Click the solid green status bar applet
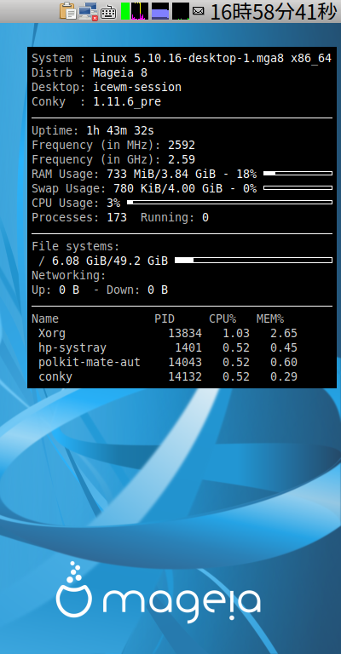Viewport: 341px width, 654px height. pos(125,11)
